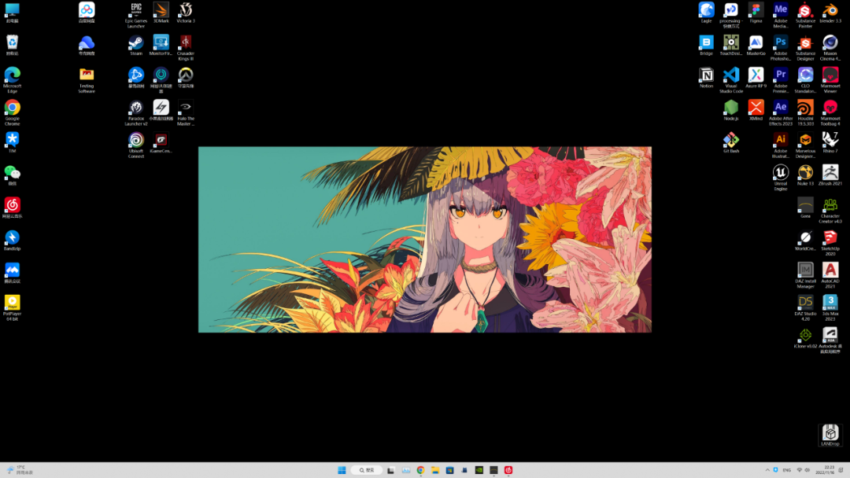Launch the 3DMark desktop icon
The image size is (850, 478).
point(161,13)
